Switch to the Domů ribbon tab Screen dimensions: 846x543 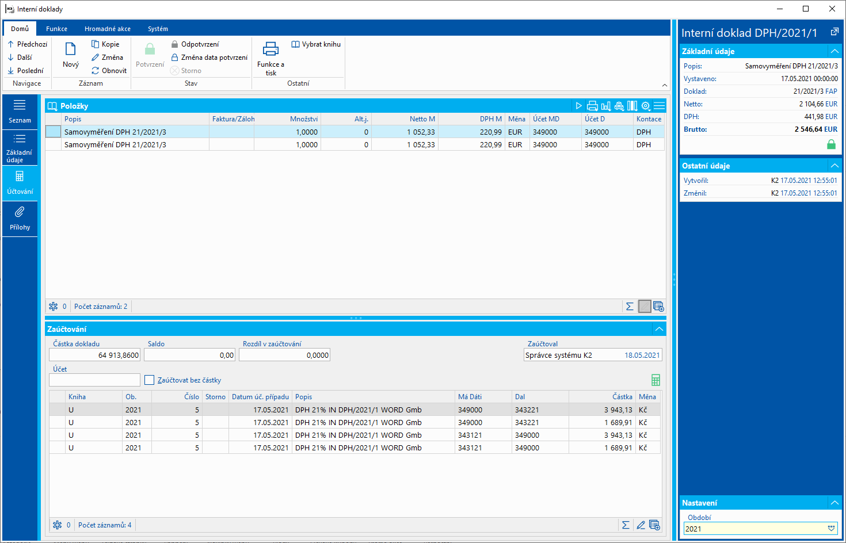pos(20,29)
